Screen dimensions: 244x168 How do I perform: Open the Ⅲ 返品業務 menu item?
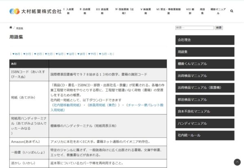(101, 11)
